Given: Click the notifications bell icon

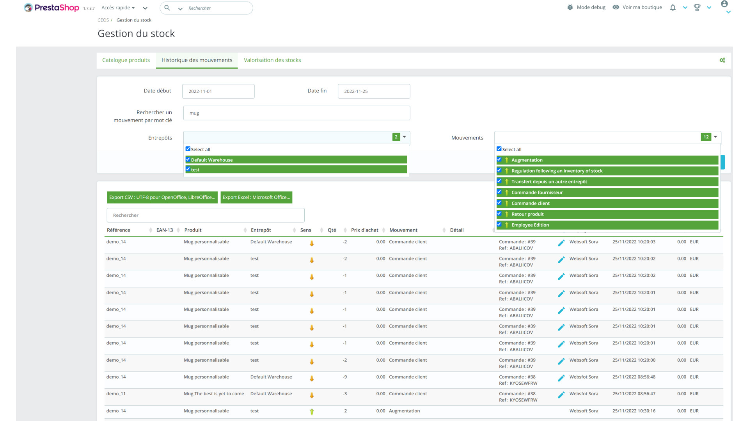Looking at the screenshot, I should point(673,7).
